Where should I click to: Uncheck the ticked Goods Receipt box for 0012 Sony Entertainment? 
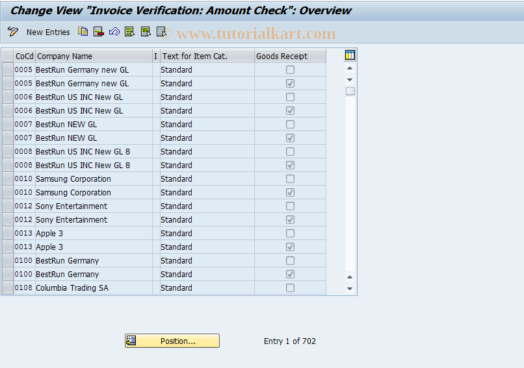(x=290, y=220)
